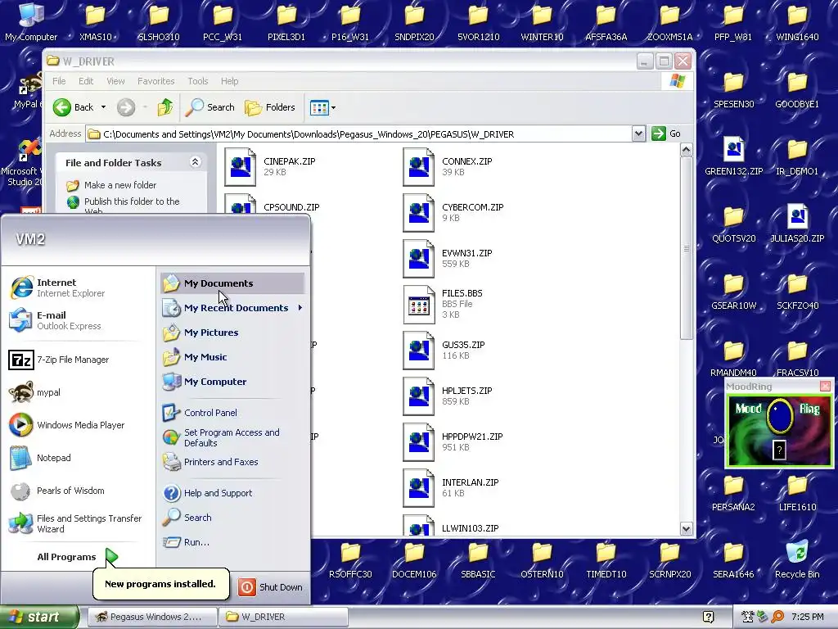Open the Favorites menu
The width and height of the screenshot is (838, 629).
click(156, 81)
